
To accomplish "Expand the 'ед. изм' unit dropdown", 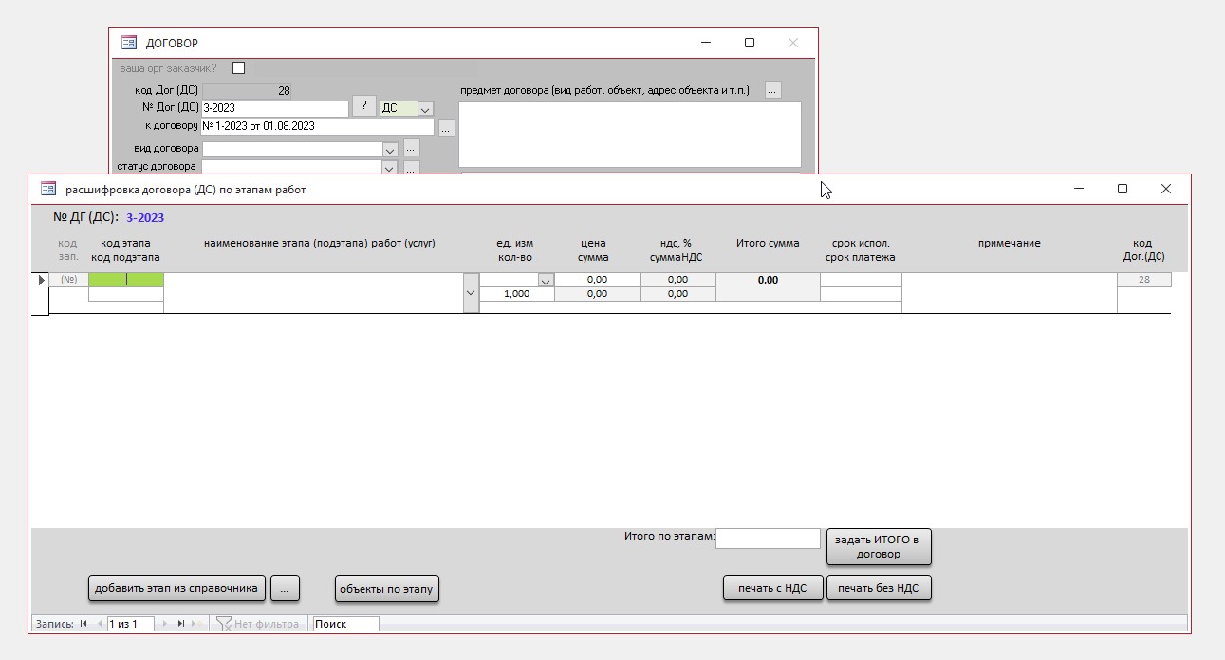I will [x=545, y=281].
